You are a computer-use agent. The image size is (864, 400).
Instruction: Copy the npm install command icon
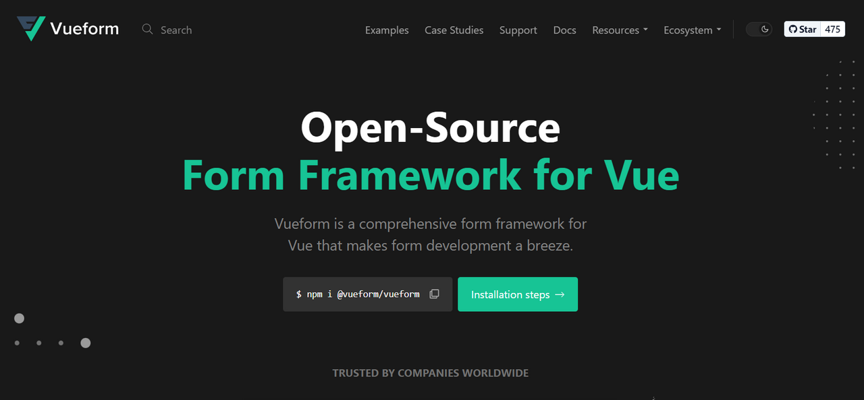tap(435, 294)
